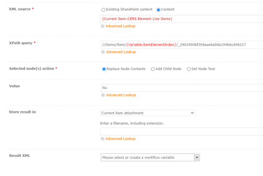Click the XML source content field
Viewport: 263px width, 176px height.
click(x=182, y=19)
